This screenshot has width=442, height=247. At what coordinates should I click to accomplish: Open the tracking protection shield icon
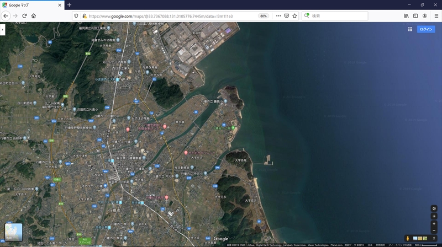(x=76, y=16)
